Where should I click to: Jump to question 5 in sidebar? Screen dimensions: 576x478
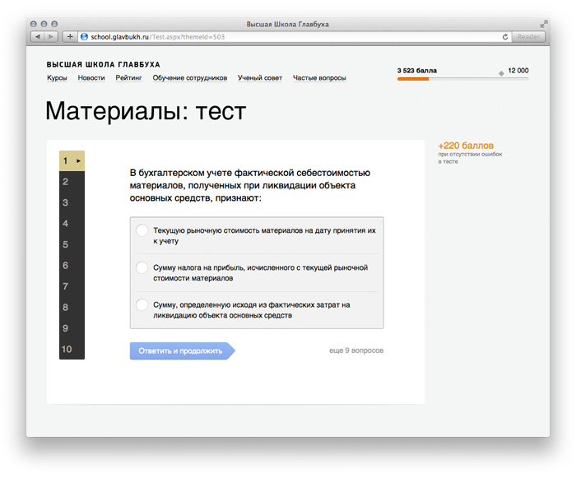click(x=66, y=244)
